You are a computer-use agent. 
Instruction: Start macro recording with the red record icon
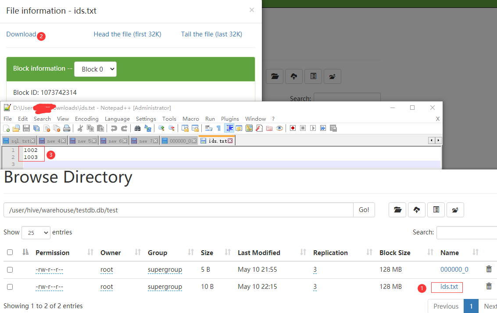click(x=292, y=128)
